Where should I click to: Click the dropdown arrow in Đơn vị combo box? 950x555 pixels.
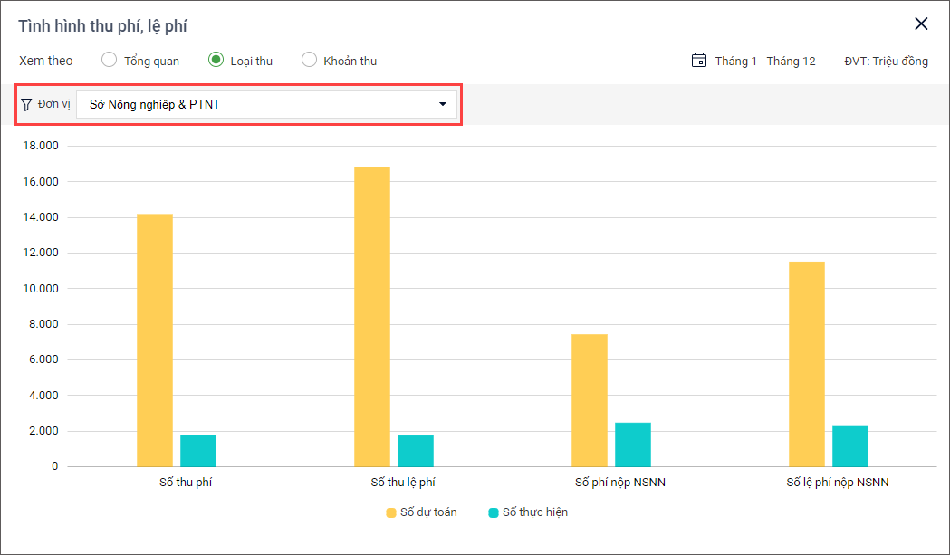click(443, 104)
